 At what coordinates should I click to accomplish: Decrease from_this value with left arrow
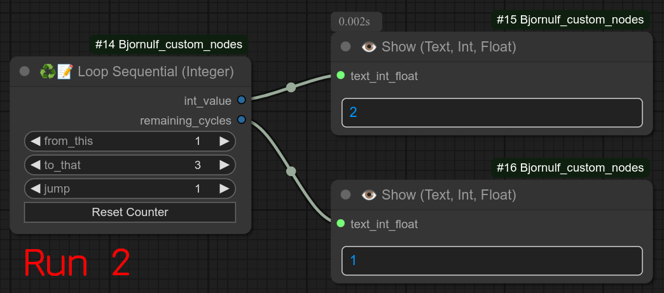35,141
